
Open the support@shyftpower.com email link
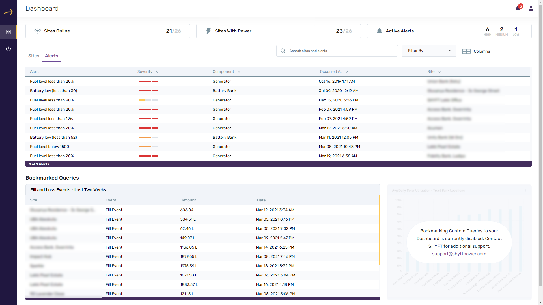(x=459, y=254)
